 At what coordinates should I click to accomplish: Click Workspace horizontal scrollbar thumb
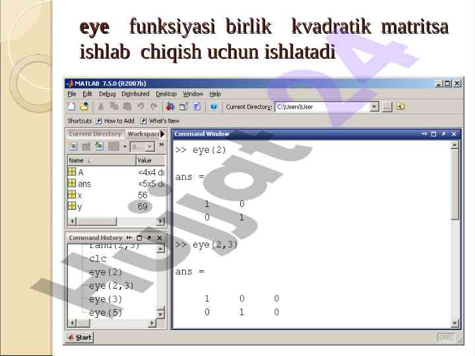click(96, 222)
